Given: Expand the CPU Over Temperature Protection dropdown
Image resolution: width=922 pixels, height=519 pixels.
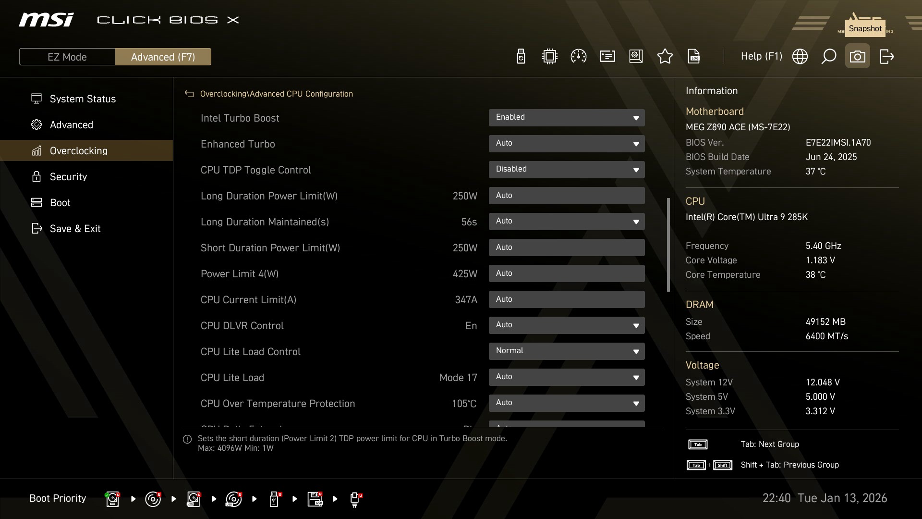Looking at the screenshot, I should 566,403.
